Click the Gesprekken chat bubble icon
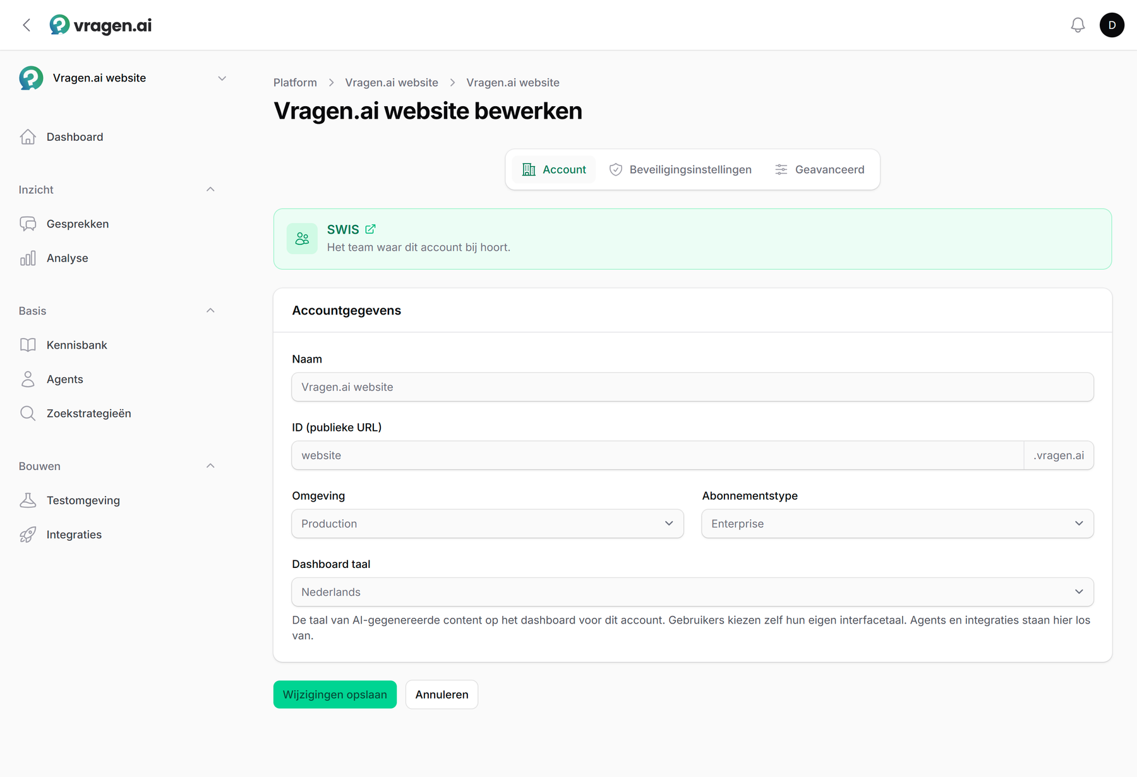 (x=28, y=224)
